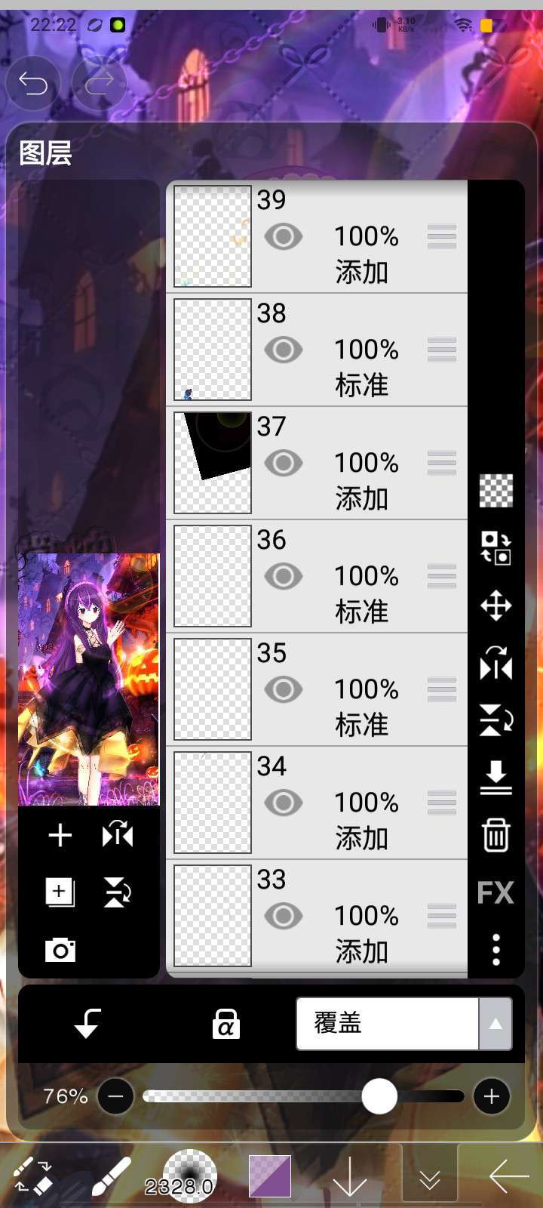The width and height of the screenshot is (543, 1208).
Task: Click the opacity slider handle
Action: coord(379,1096)
